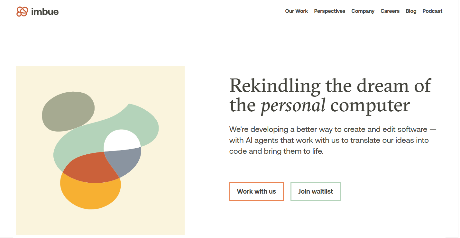Click the "Rekindling the dream of" headline
The width and height of the screenshot is (460, 238).
point(330,86)
